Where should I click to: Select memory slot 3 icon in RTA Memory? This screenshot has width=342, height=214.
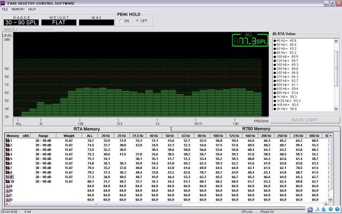[8, 150]
